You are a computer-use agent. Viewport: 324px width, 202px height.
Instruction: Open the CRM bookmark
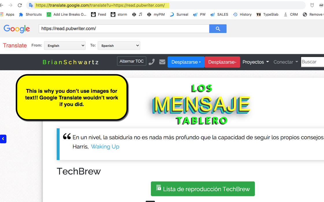click(291, 14)
